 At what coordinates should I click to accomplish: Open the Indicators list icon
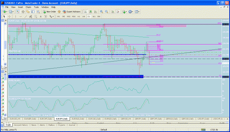[x=124, y=12]
